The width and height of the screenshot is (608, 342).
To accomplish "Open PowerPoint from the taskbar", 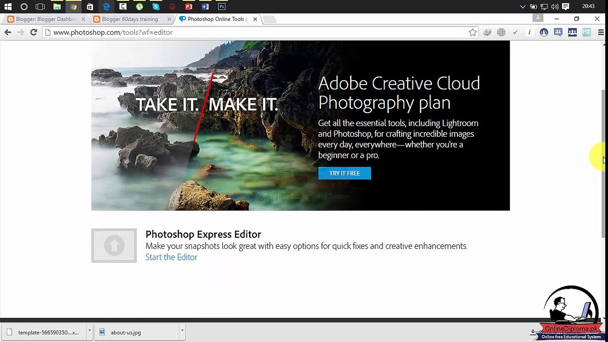I will click(x=189, y=7).
